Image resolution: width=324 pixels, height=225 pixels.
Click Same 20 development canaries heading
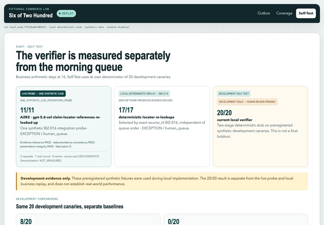pos(70,207)
